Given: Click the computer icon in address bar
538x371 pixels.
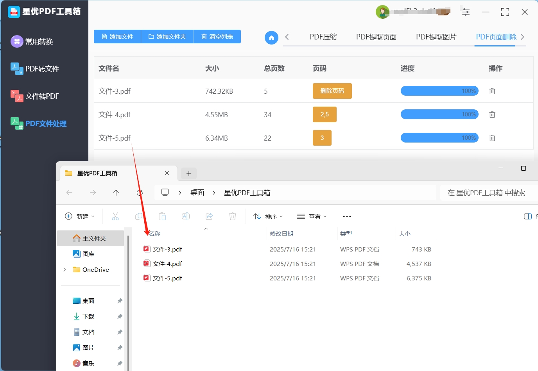Looking at the screenshot, I should pos(165,193).
